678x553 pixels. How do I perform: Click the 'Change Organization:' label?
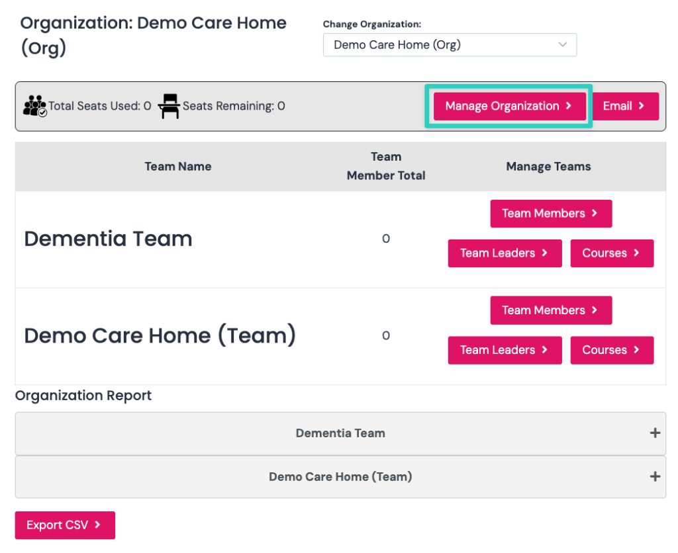(x=372, y=24)
